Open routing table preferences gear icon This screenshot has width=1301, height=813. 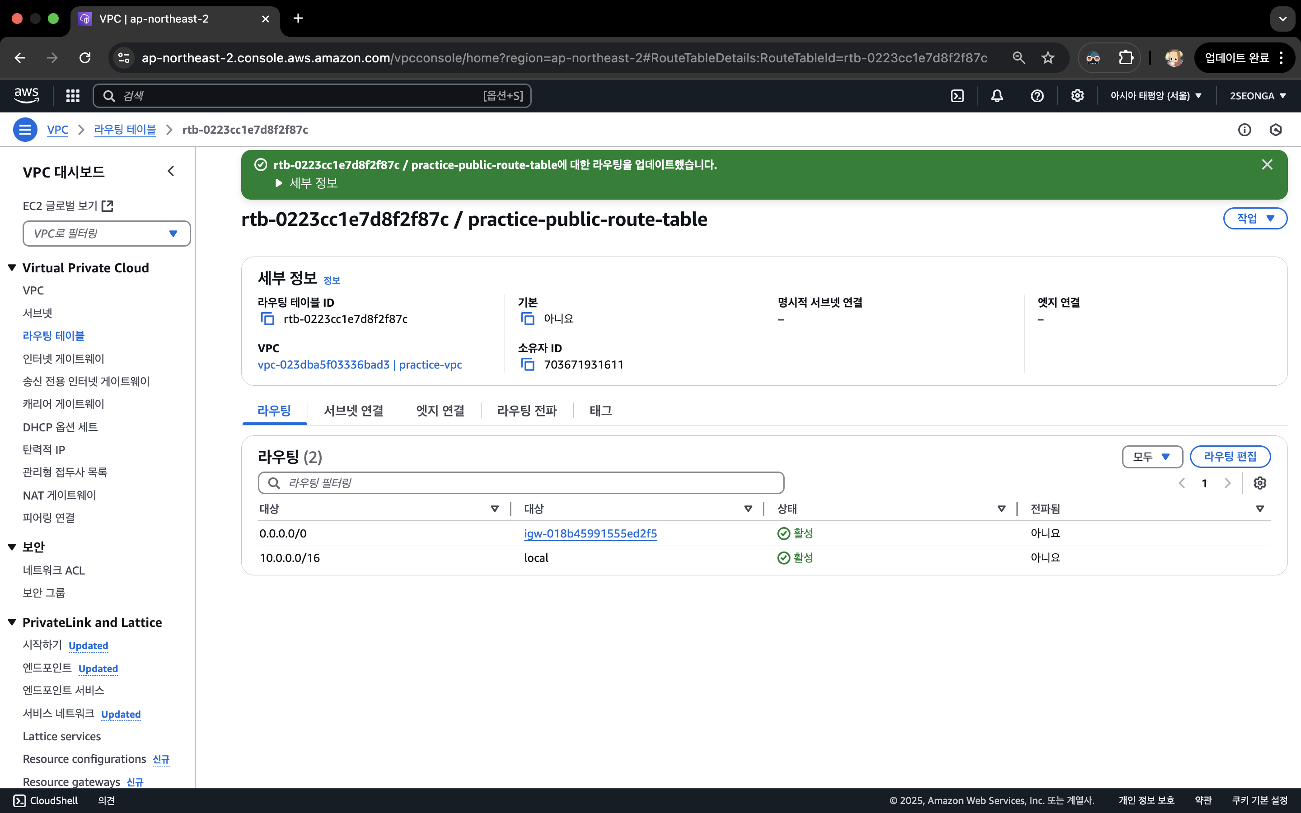point(1259,483)
